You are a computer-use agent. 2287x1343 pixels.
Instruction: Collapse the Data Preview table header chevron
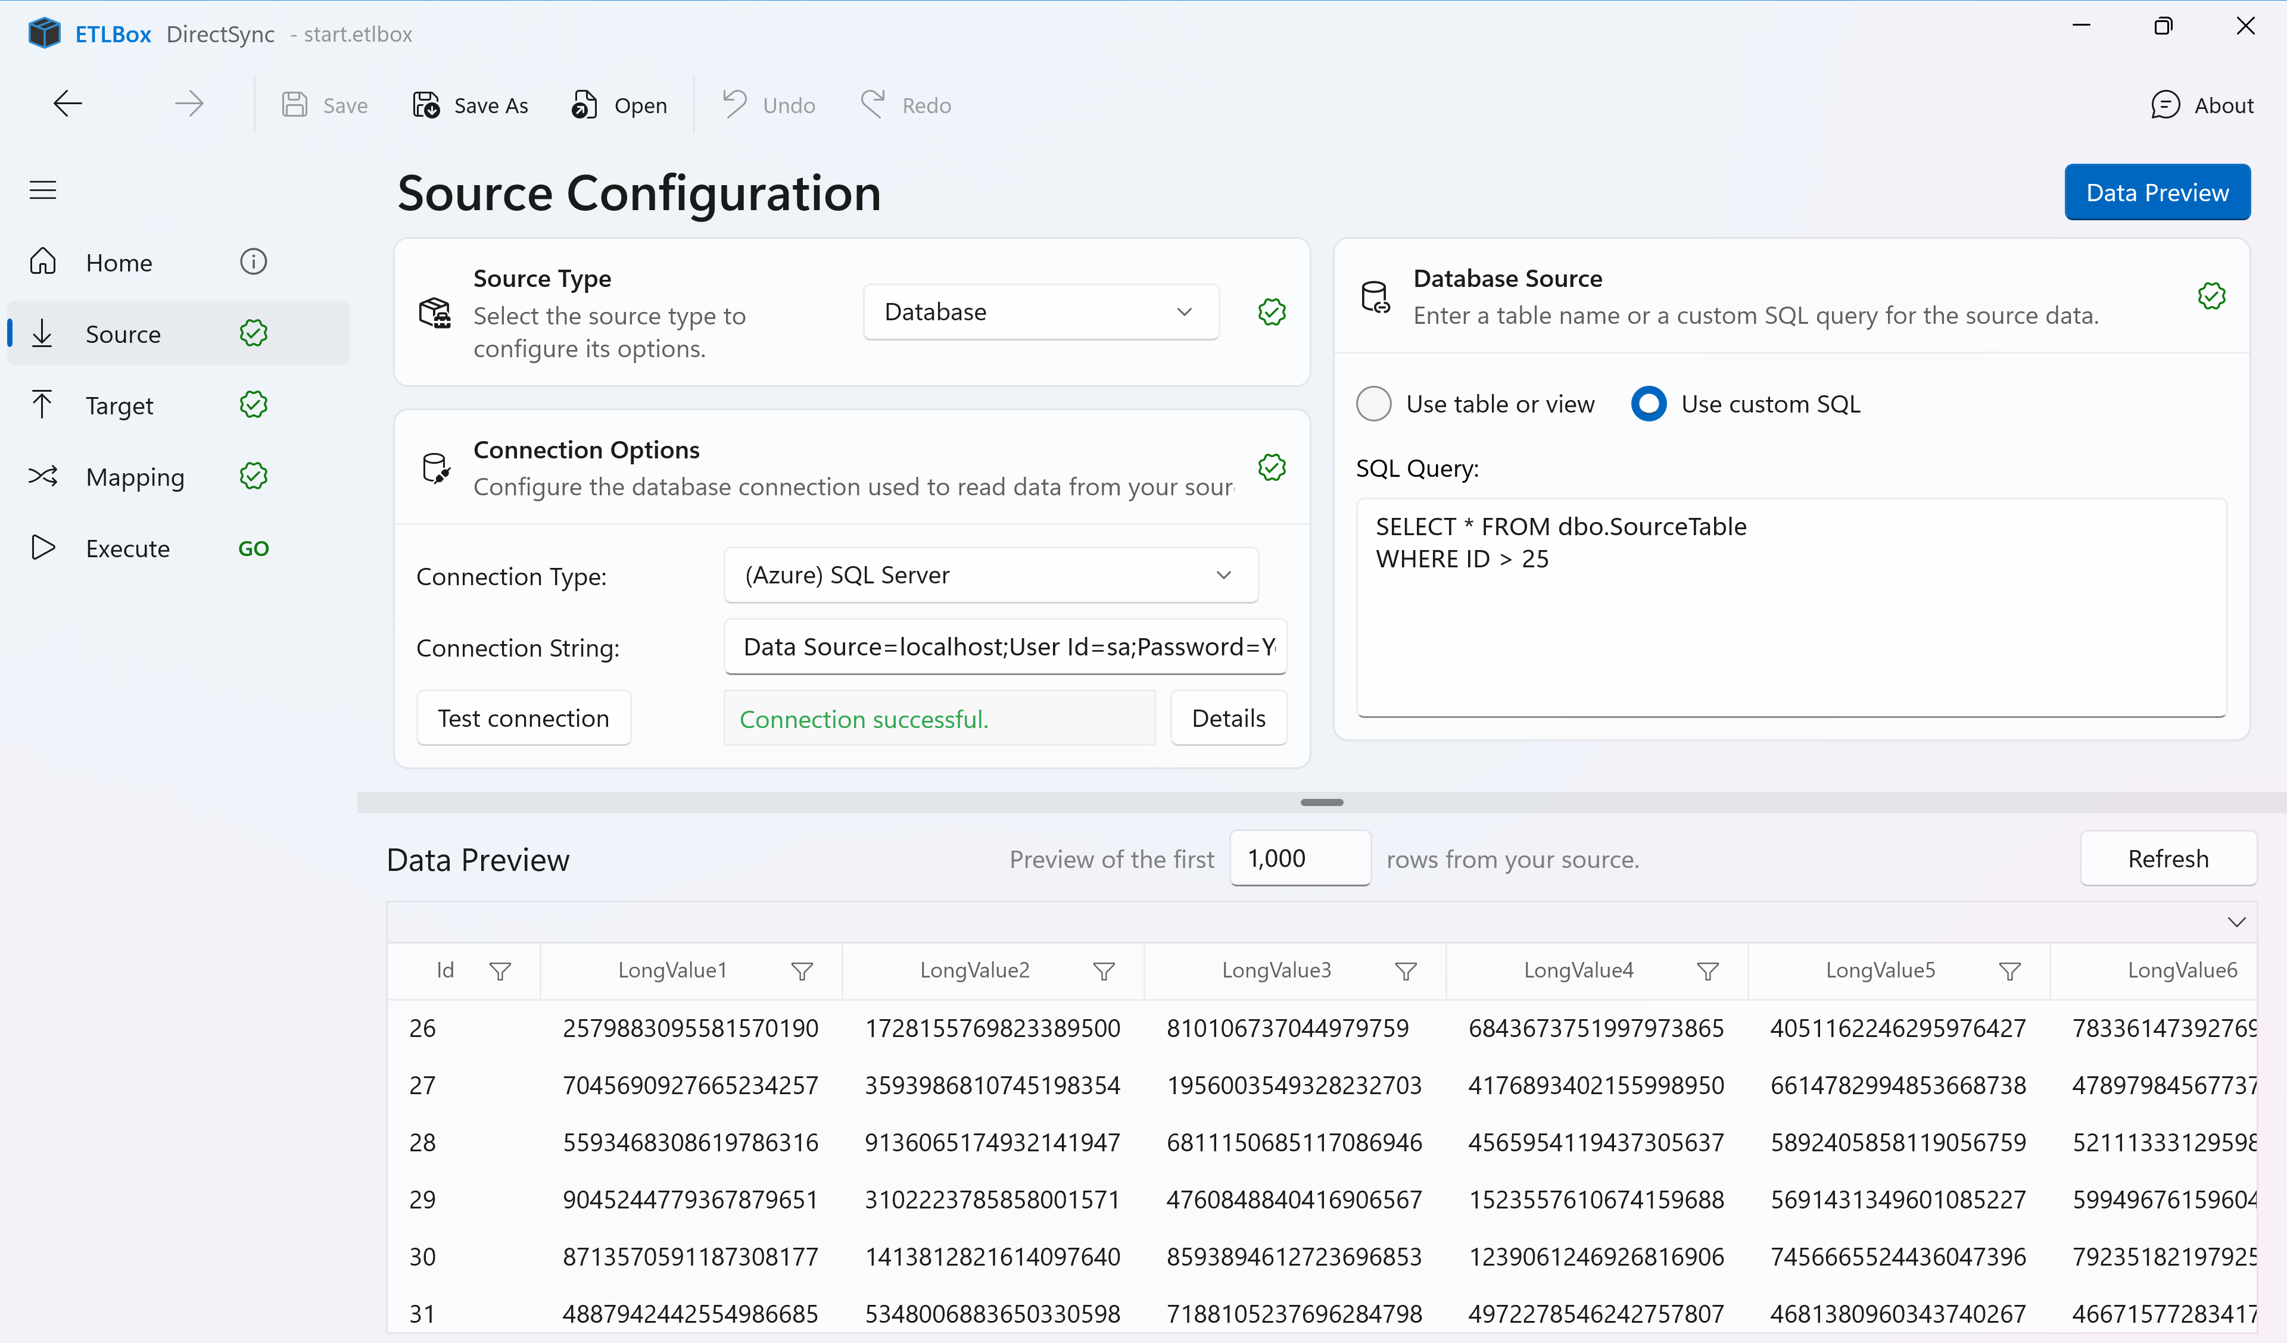tap(2236, 921)
